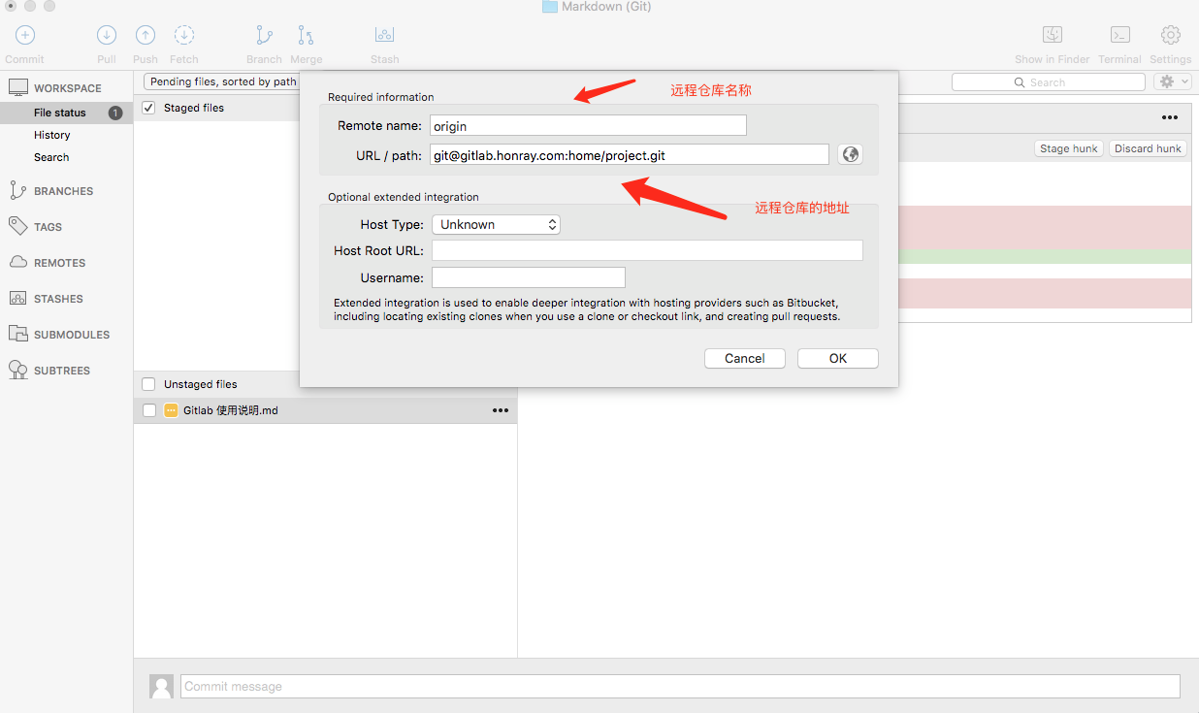
Task: Open Terminal from the toolbar
Action: (x=1119, y=36)
